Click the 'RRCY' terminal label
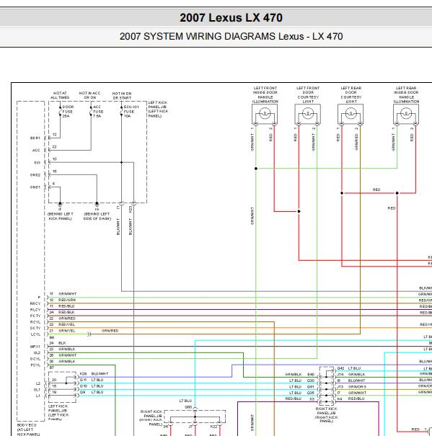Viewport: 432px width, 436px height. (35, 303)
